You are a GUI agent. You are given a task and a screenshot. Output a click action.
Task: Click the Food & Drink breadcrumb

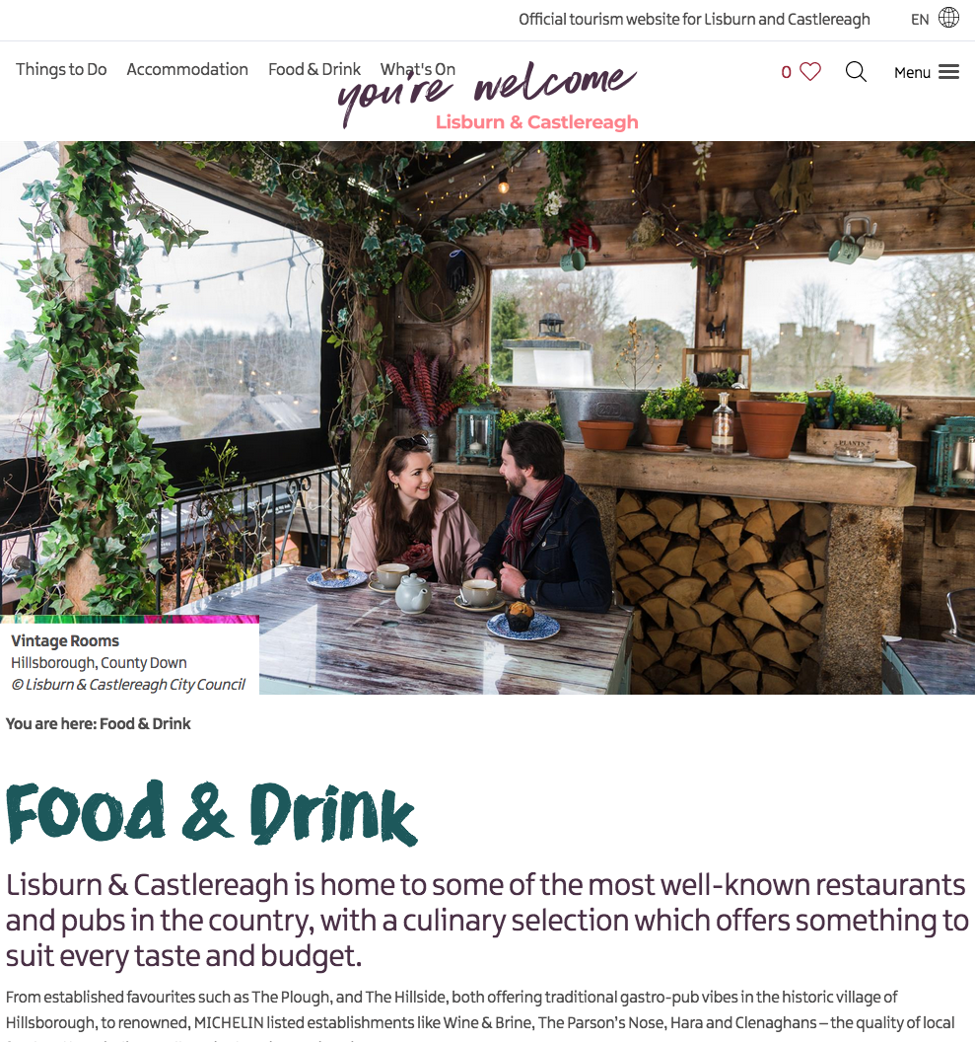pos(145,723)
